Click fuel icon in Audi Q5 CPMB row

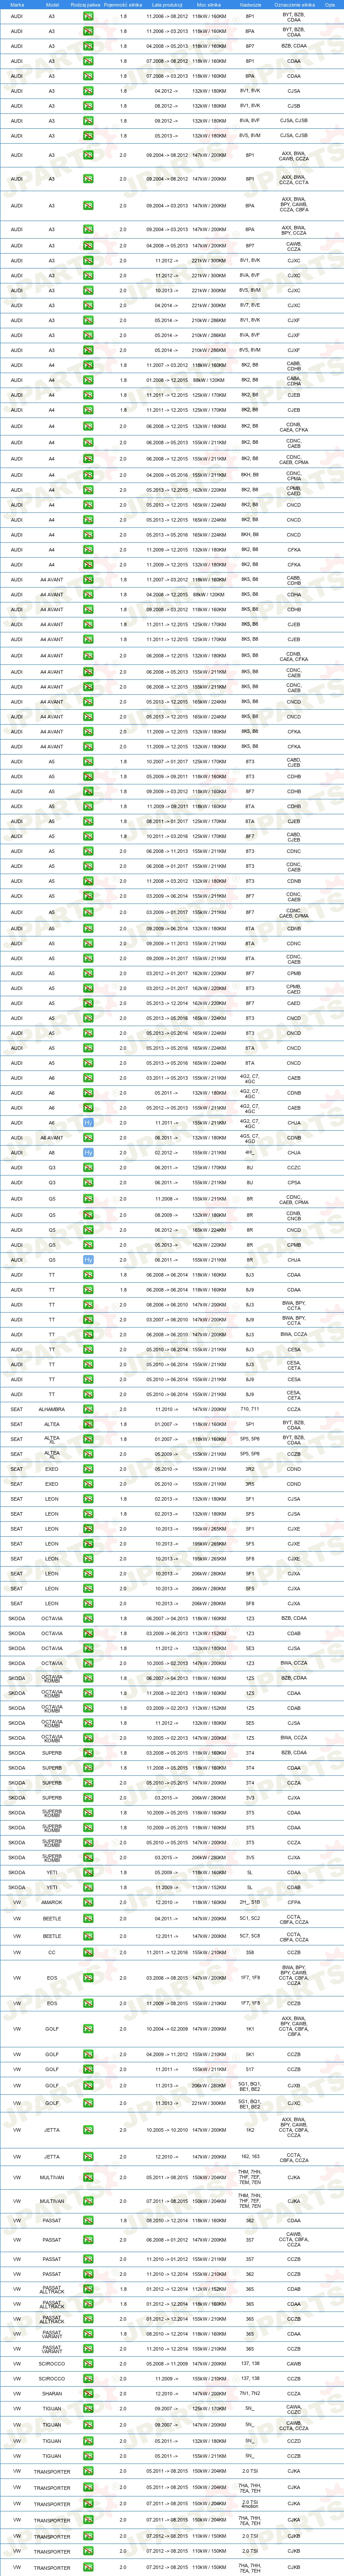pos(88,1245)
